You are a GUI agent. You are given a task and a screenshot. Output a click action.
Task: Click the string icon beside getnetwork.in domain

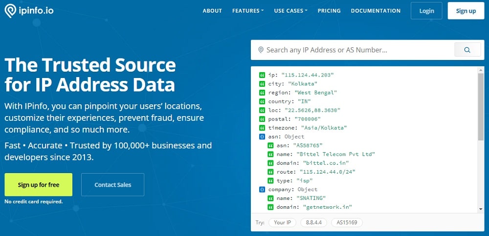pyautogui.click(x=270, y=207)
